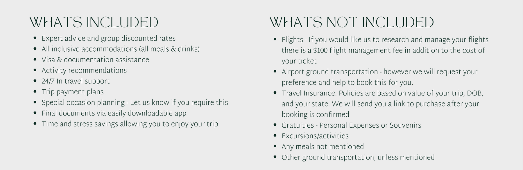Screen dimensions: 523x170
Task: Select '24/7 In travel support' item
Action: point(76,81)
